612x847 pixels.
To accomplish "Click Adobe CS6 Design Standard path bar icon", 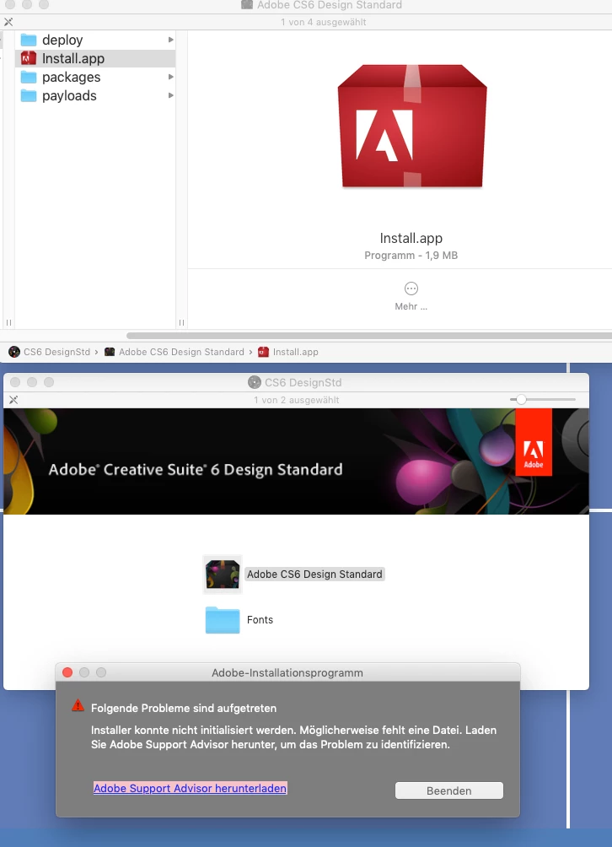I will [x=110, y=352].
